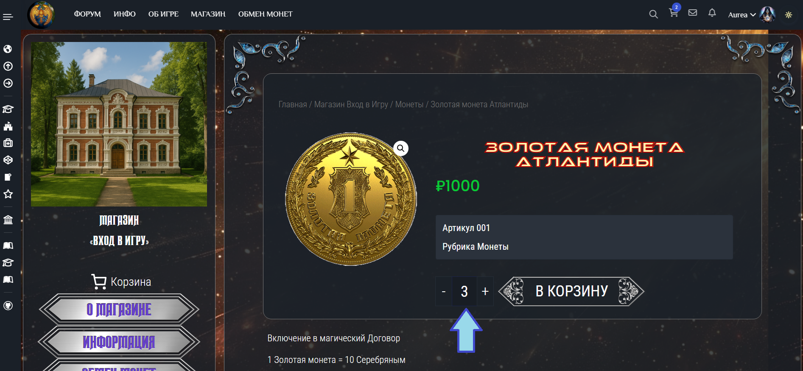Screen dimensions: 803x371
Task: Click the bank building icon in sidebar
Action: click(x=8, y=220)
